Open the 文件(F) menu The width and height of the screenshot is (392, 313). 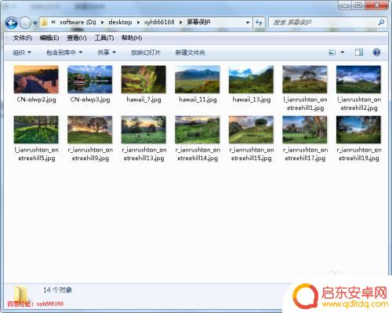[23, 38]
